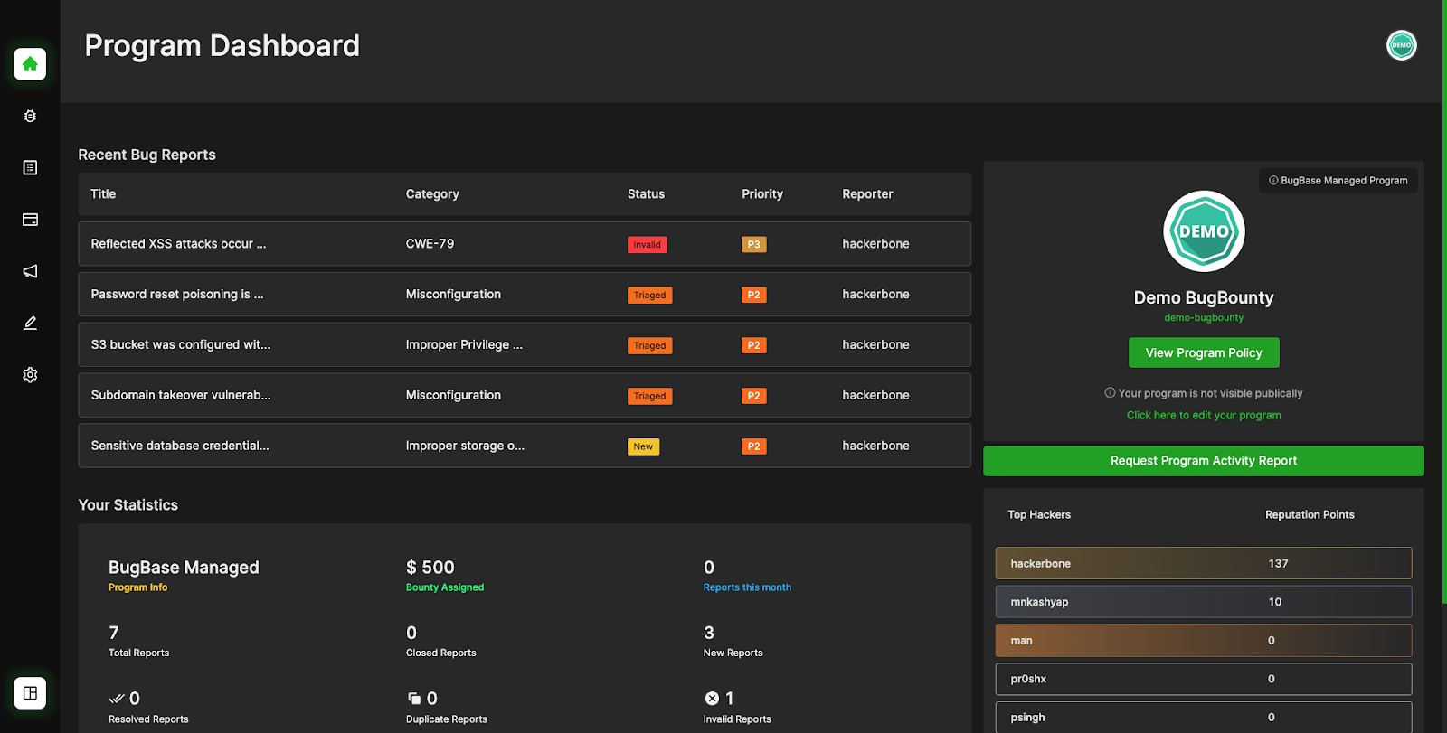Screen dimensions: 1447x733
Task: Open the wallet payments sidebar icon
Action: (30, 220)
